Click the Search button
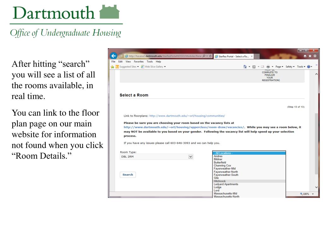323x242 pixels. [128, 175]
